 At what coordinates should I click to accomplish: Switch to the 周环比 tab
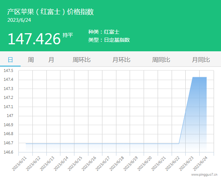[x=81, y=59]
